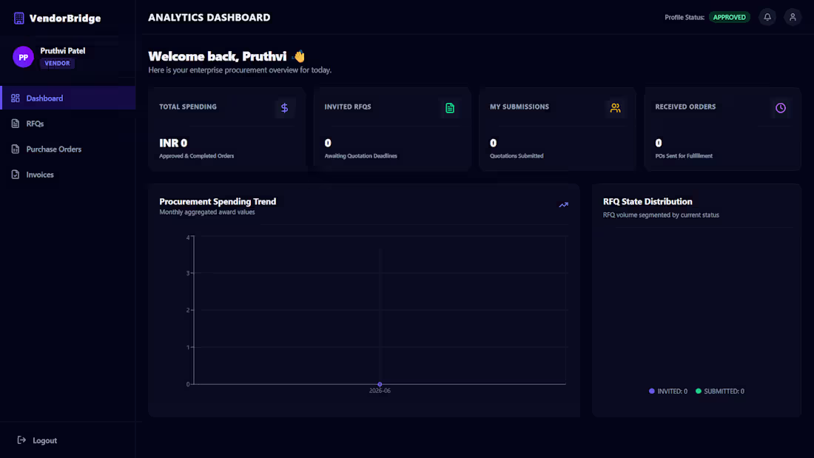
Task: Click the INVITED purple legend dot
Action: [651, 391]
